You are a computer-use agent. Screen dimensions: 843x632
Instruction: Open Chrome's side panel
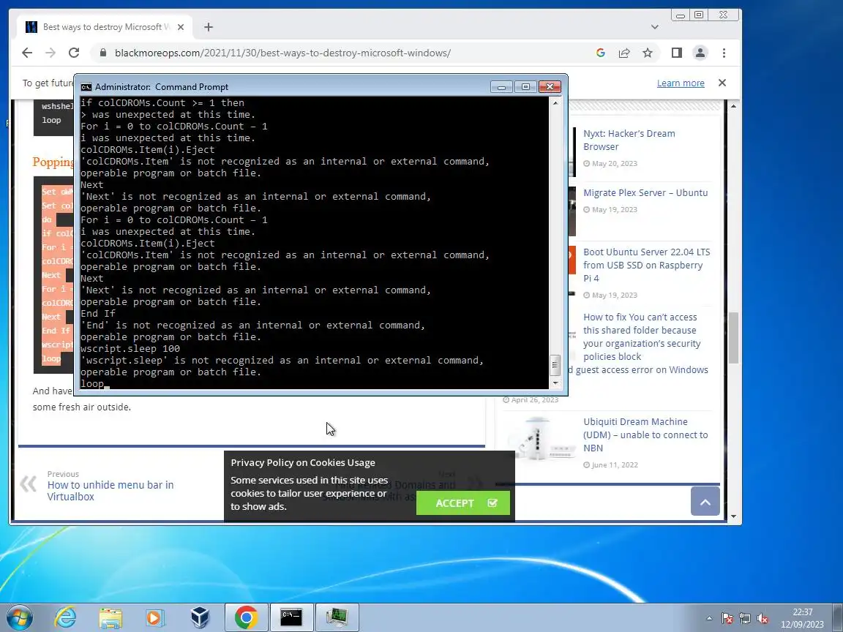click(676, 53)
